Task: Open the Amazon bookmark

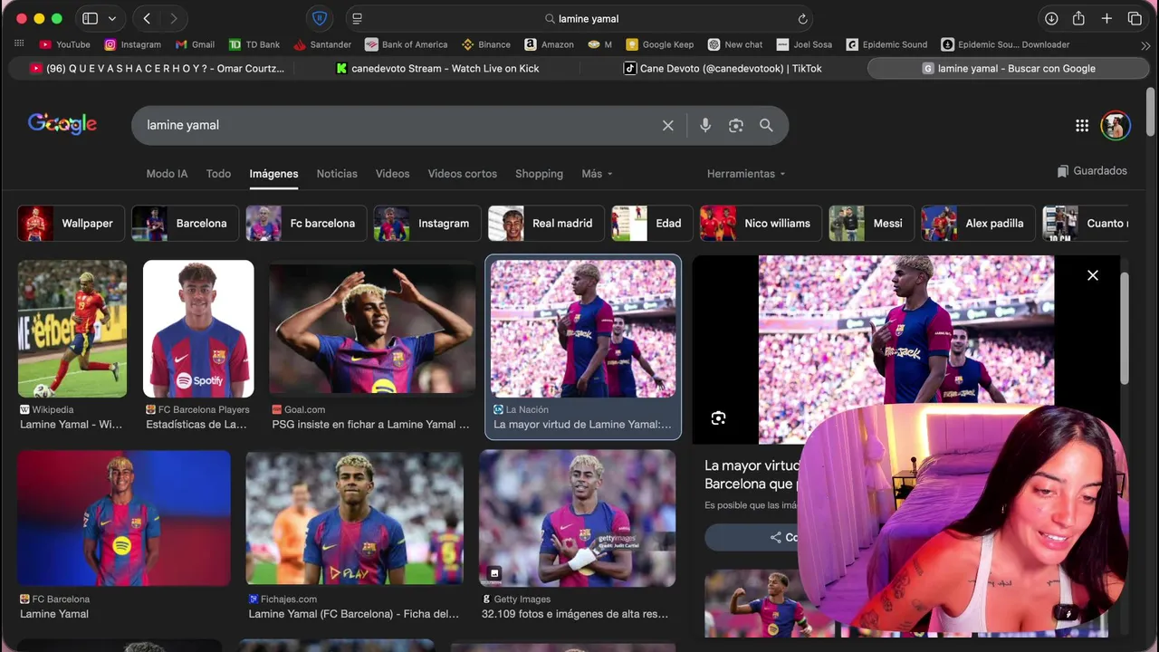Action: 549,44
